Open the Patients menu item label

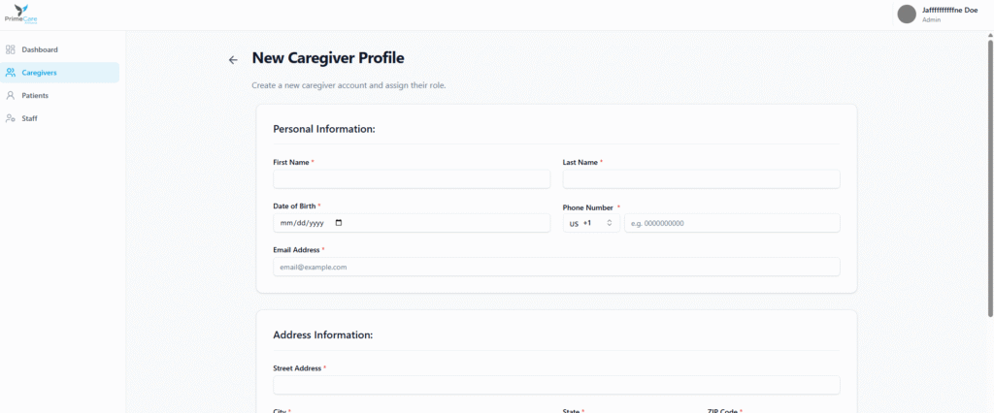point(35,96)
